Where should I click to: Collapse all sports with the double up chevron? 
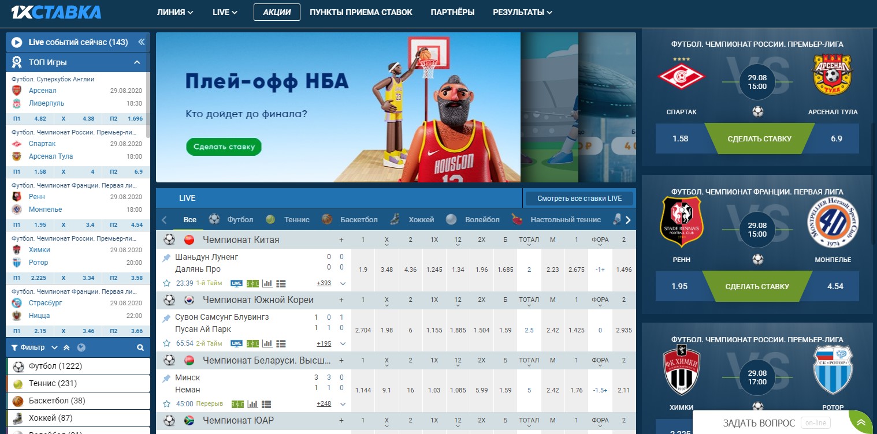click(66, 347)
